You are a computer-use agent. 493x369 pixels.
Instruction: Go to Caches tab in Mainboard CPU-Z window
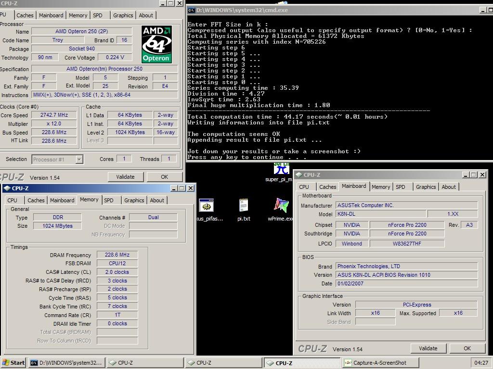[327, 187]
